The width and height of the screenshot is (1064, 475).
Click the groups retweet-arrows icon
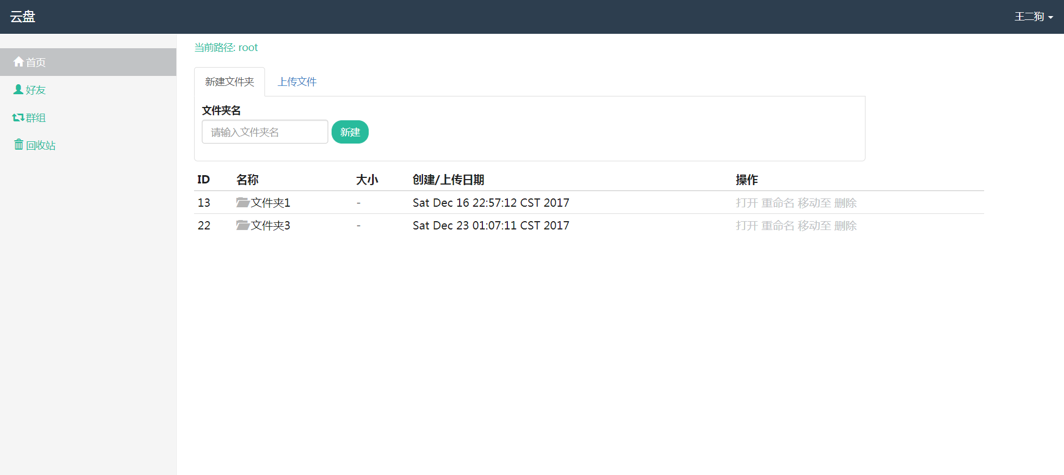click(18, 118)
